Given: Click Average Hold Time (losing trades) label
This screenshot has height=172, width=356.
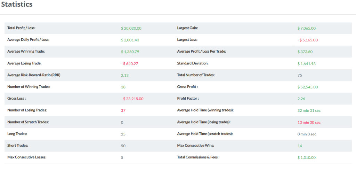Looking at the screenshot, I should point(204,122).
